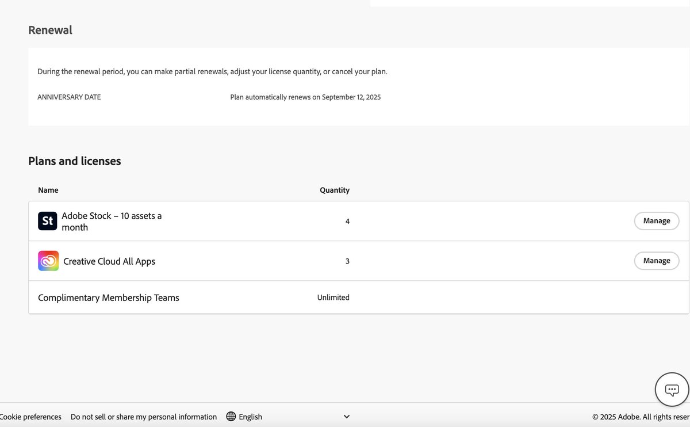Screen dimensions: 690x427
Task: Click the Plans and licenses heading
Action: click(x=75, y=161)
